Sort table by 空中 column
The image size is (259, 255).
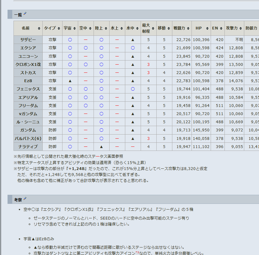click(x=86, y=28)
